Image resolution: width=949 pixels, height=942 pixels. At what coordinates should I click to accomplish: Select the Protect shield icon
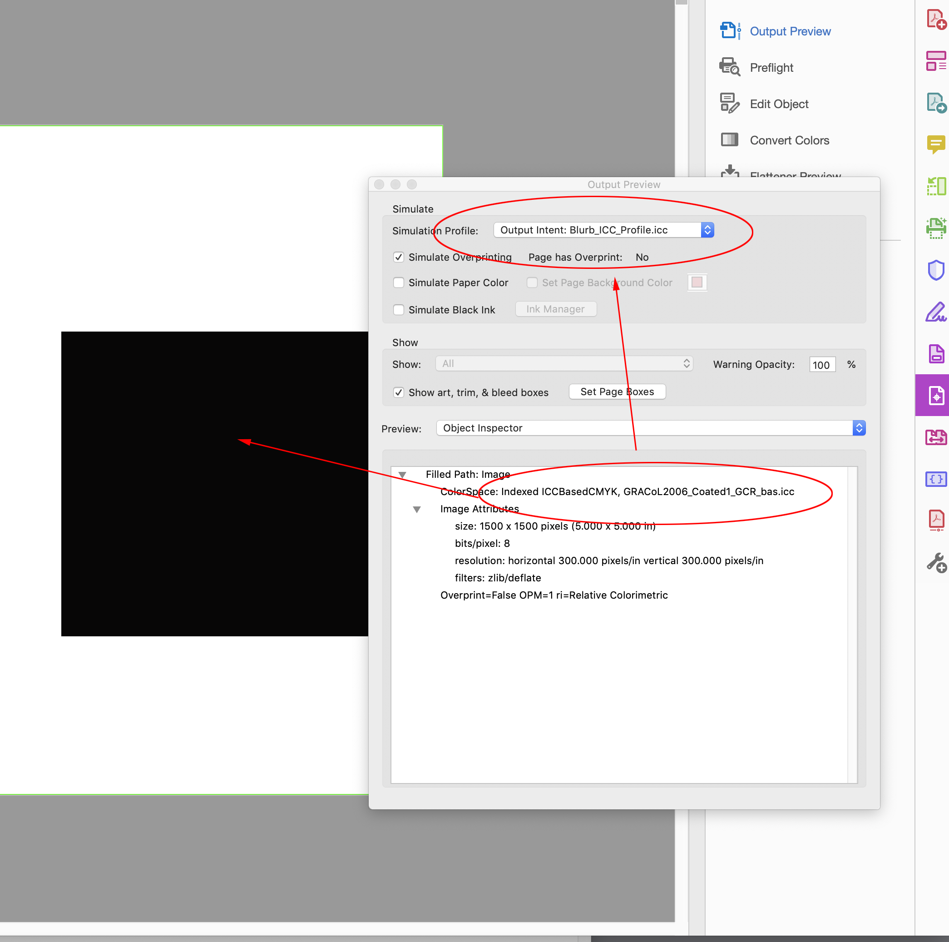coord(936,270)
